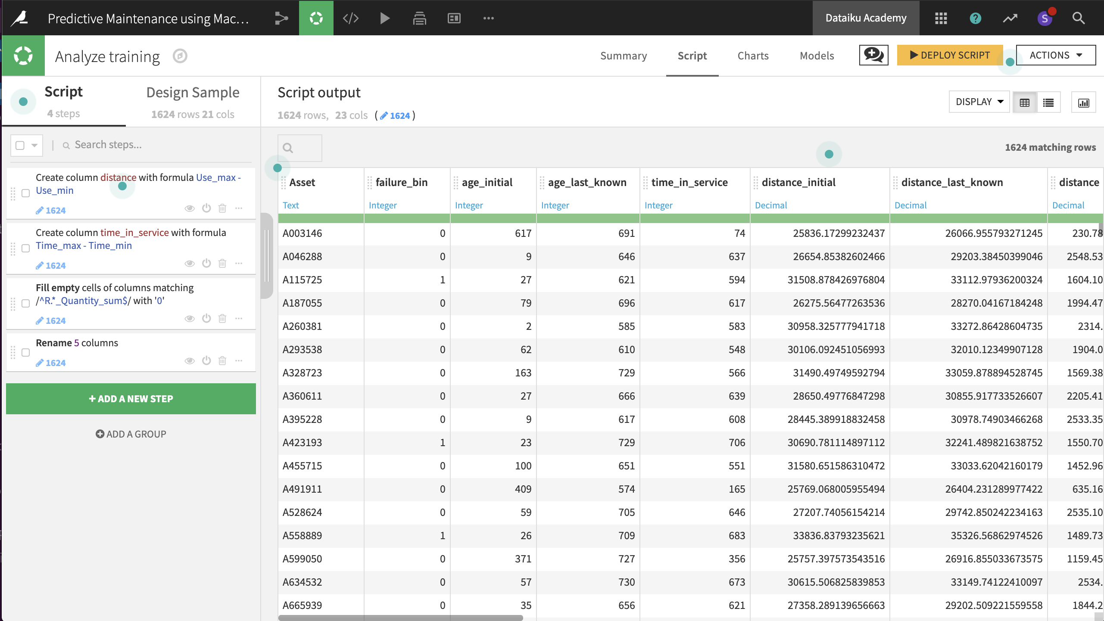Switch to the Script tab
The height and width of the screenshot is (621, 1104).
[692, 56]
